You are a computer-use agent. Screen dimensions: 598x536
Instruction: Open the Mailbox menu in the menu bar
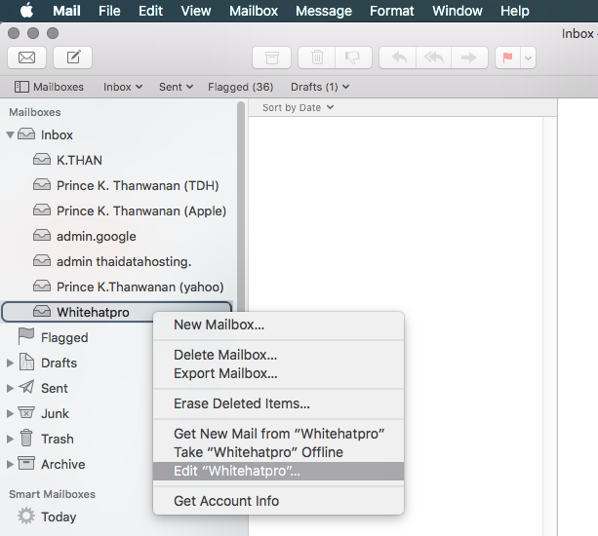click(254, 11)
